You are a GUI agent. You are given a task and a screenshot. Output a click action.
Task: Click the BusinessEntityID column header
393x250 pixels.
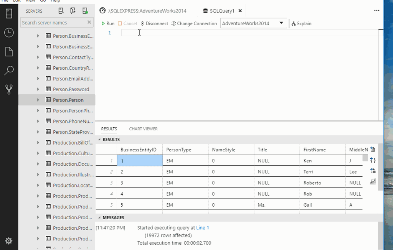pos(140,150)
